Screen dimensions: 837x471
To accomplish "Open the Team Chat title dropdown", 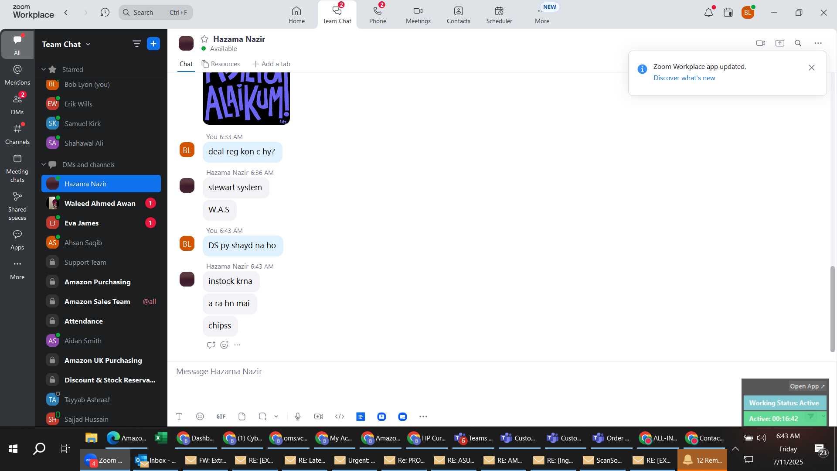I will pos(88,44).
